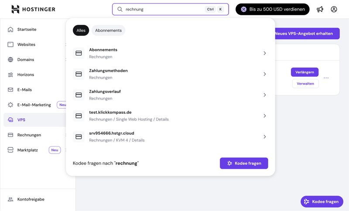Viewport: 349px width, 211px height.
Task: Click the Verwalten button
Action: click(305, 84)
